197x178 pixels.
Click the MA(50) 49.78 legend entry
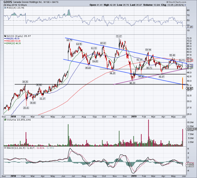point(12,39)
